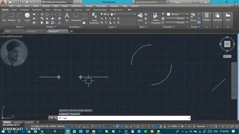
Task: Add new drawing tab with plus button
Action: click(71, 31)
